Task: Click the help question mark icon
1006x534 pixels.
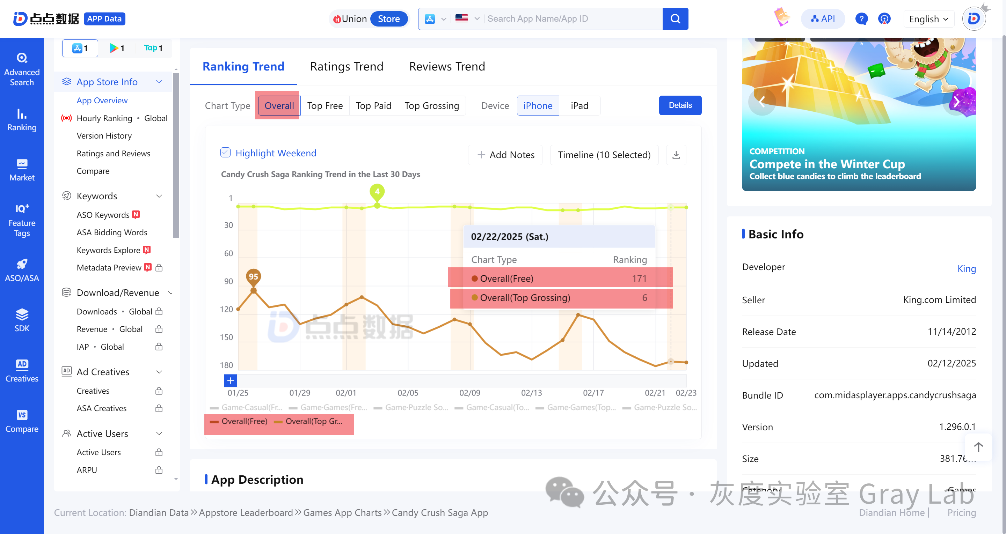Action: click(x=861, y=19)
